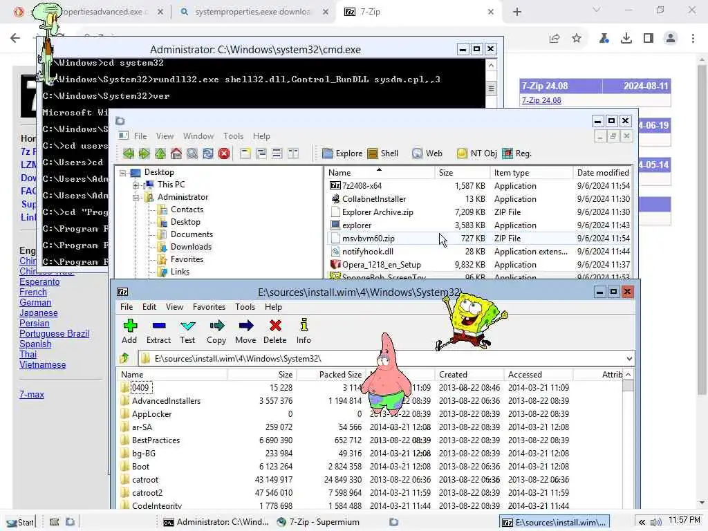
Task: Click the browser back arrow
Action: 15,39
